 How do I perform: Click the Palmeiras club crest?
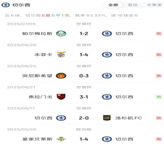[61, 33]
